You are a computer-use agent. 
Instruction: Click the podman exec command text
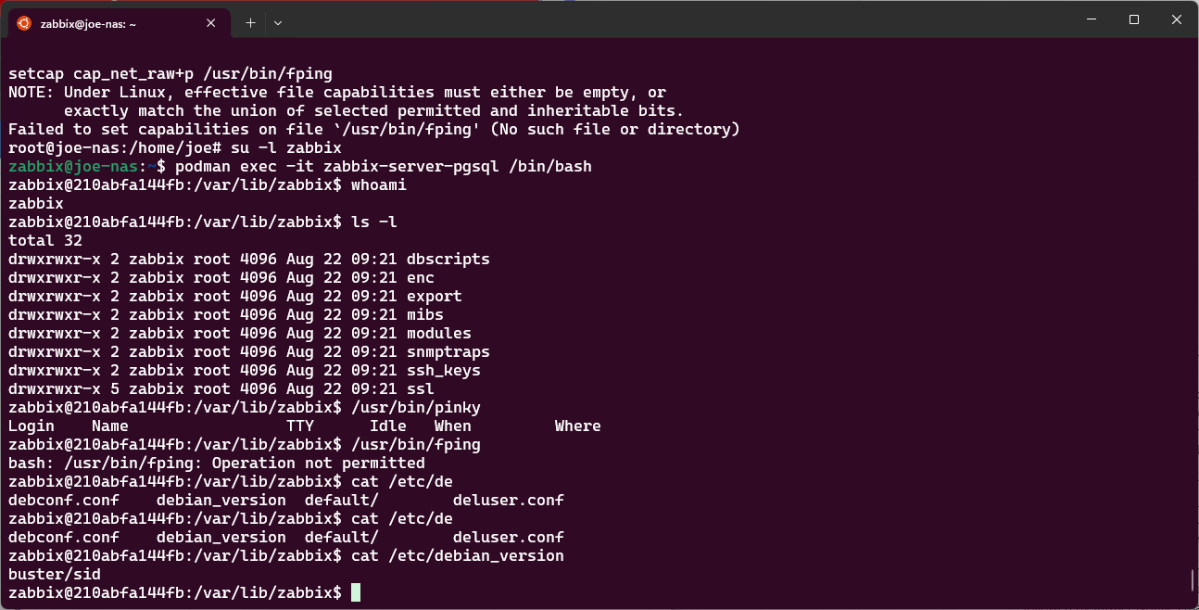(384, 166)
